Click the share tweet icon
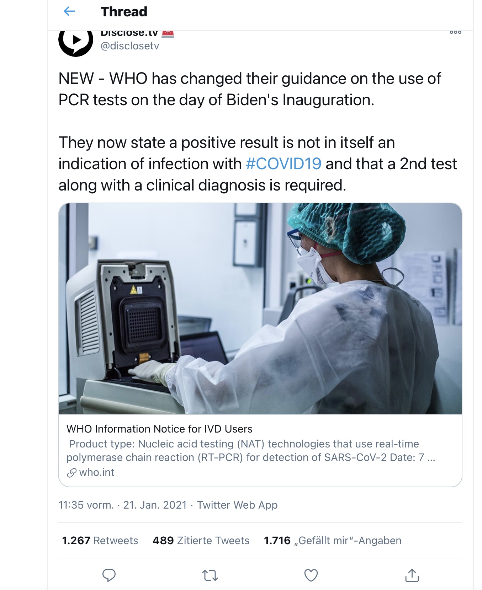Viewport: 482px width, 590px height. tap(412, 575)
